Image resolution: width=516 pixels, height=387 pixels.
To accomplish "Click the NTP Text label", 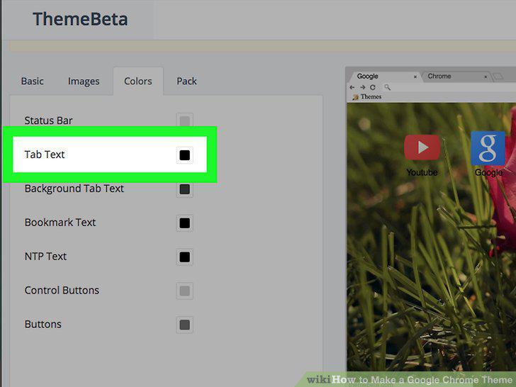I will click(x=46, y=256).
